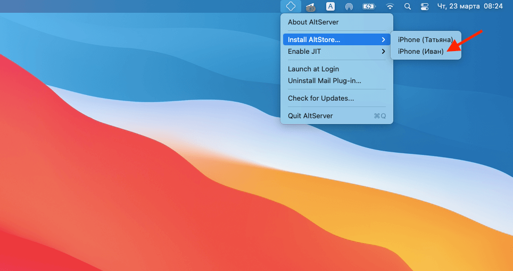Viewport: 513px width, 271px height.
Task: Click the date and time clock
Action: pyautogui.click(x=470, y=6)
